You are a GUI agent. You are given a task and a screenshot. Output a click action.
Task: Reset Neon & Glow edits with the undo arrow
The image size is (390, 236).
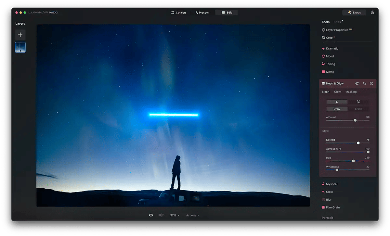(364, 83)
